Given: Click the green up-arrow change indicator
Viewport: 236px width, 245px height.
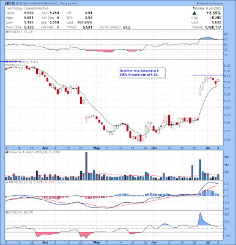Looking at the screenshot, I should pos(194,13).
